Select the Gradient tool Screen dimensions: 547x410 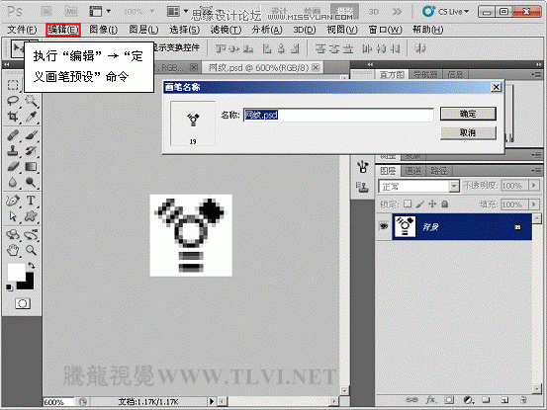(31, 167)
